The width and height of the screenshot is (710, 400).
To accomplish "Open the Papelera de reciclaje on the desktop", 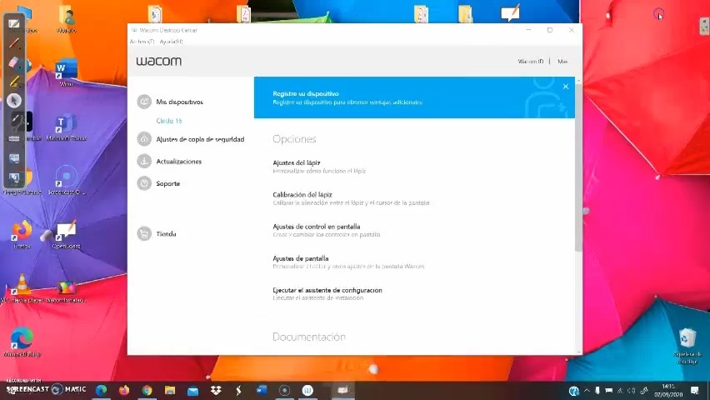I will (687, 346).
